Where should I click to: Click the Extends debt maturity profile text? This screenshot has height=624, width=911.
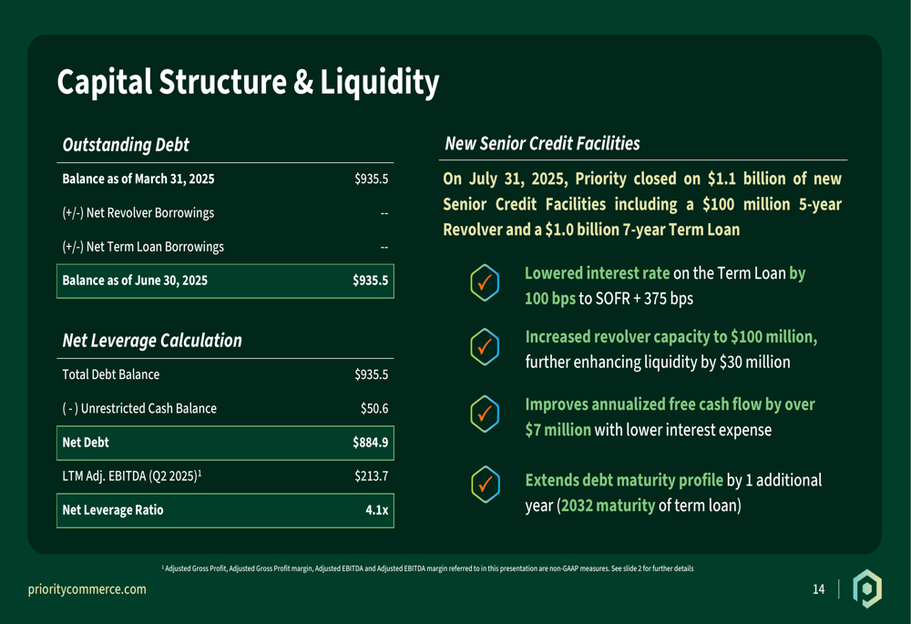point(673,493)
